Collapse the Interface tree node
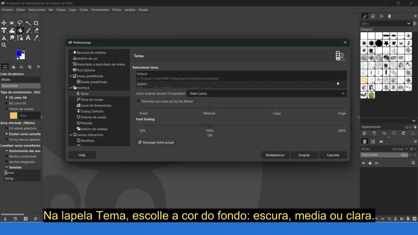This screenshot has height=235, width=418. coord(71,88)
